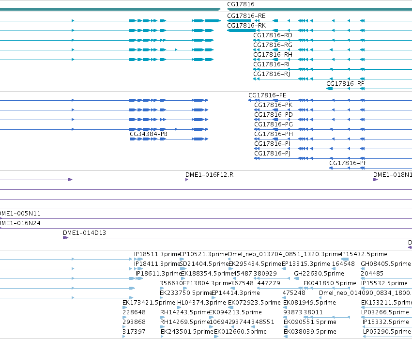The image size is (412, 339).
Task: Select protein CG17816-PH
Action: pyautogui.click(x=274, y=134)
